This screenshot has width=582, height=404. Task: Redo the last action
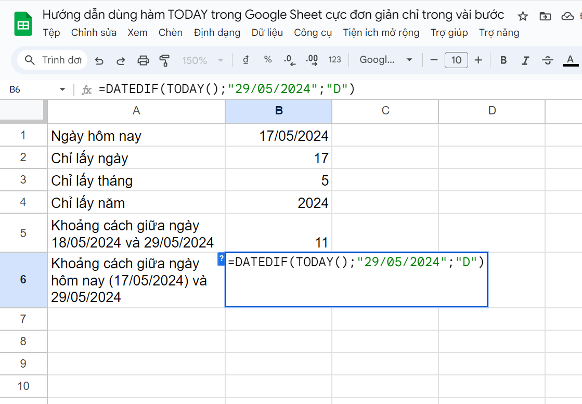(120, 60)
